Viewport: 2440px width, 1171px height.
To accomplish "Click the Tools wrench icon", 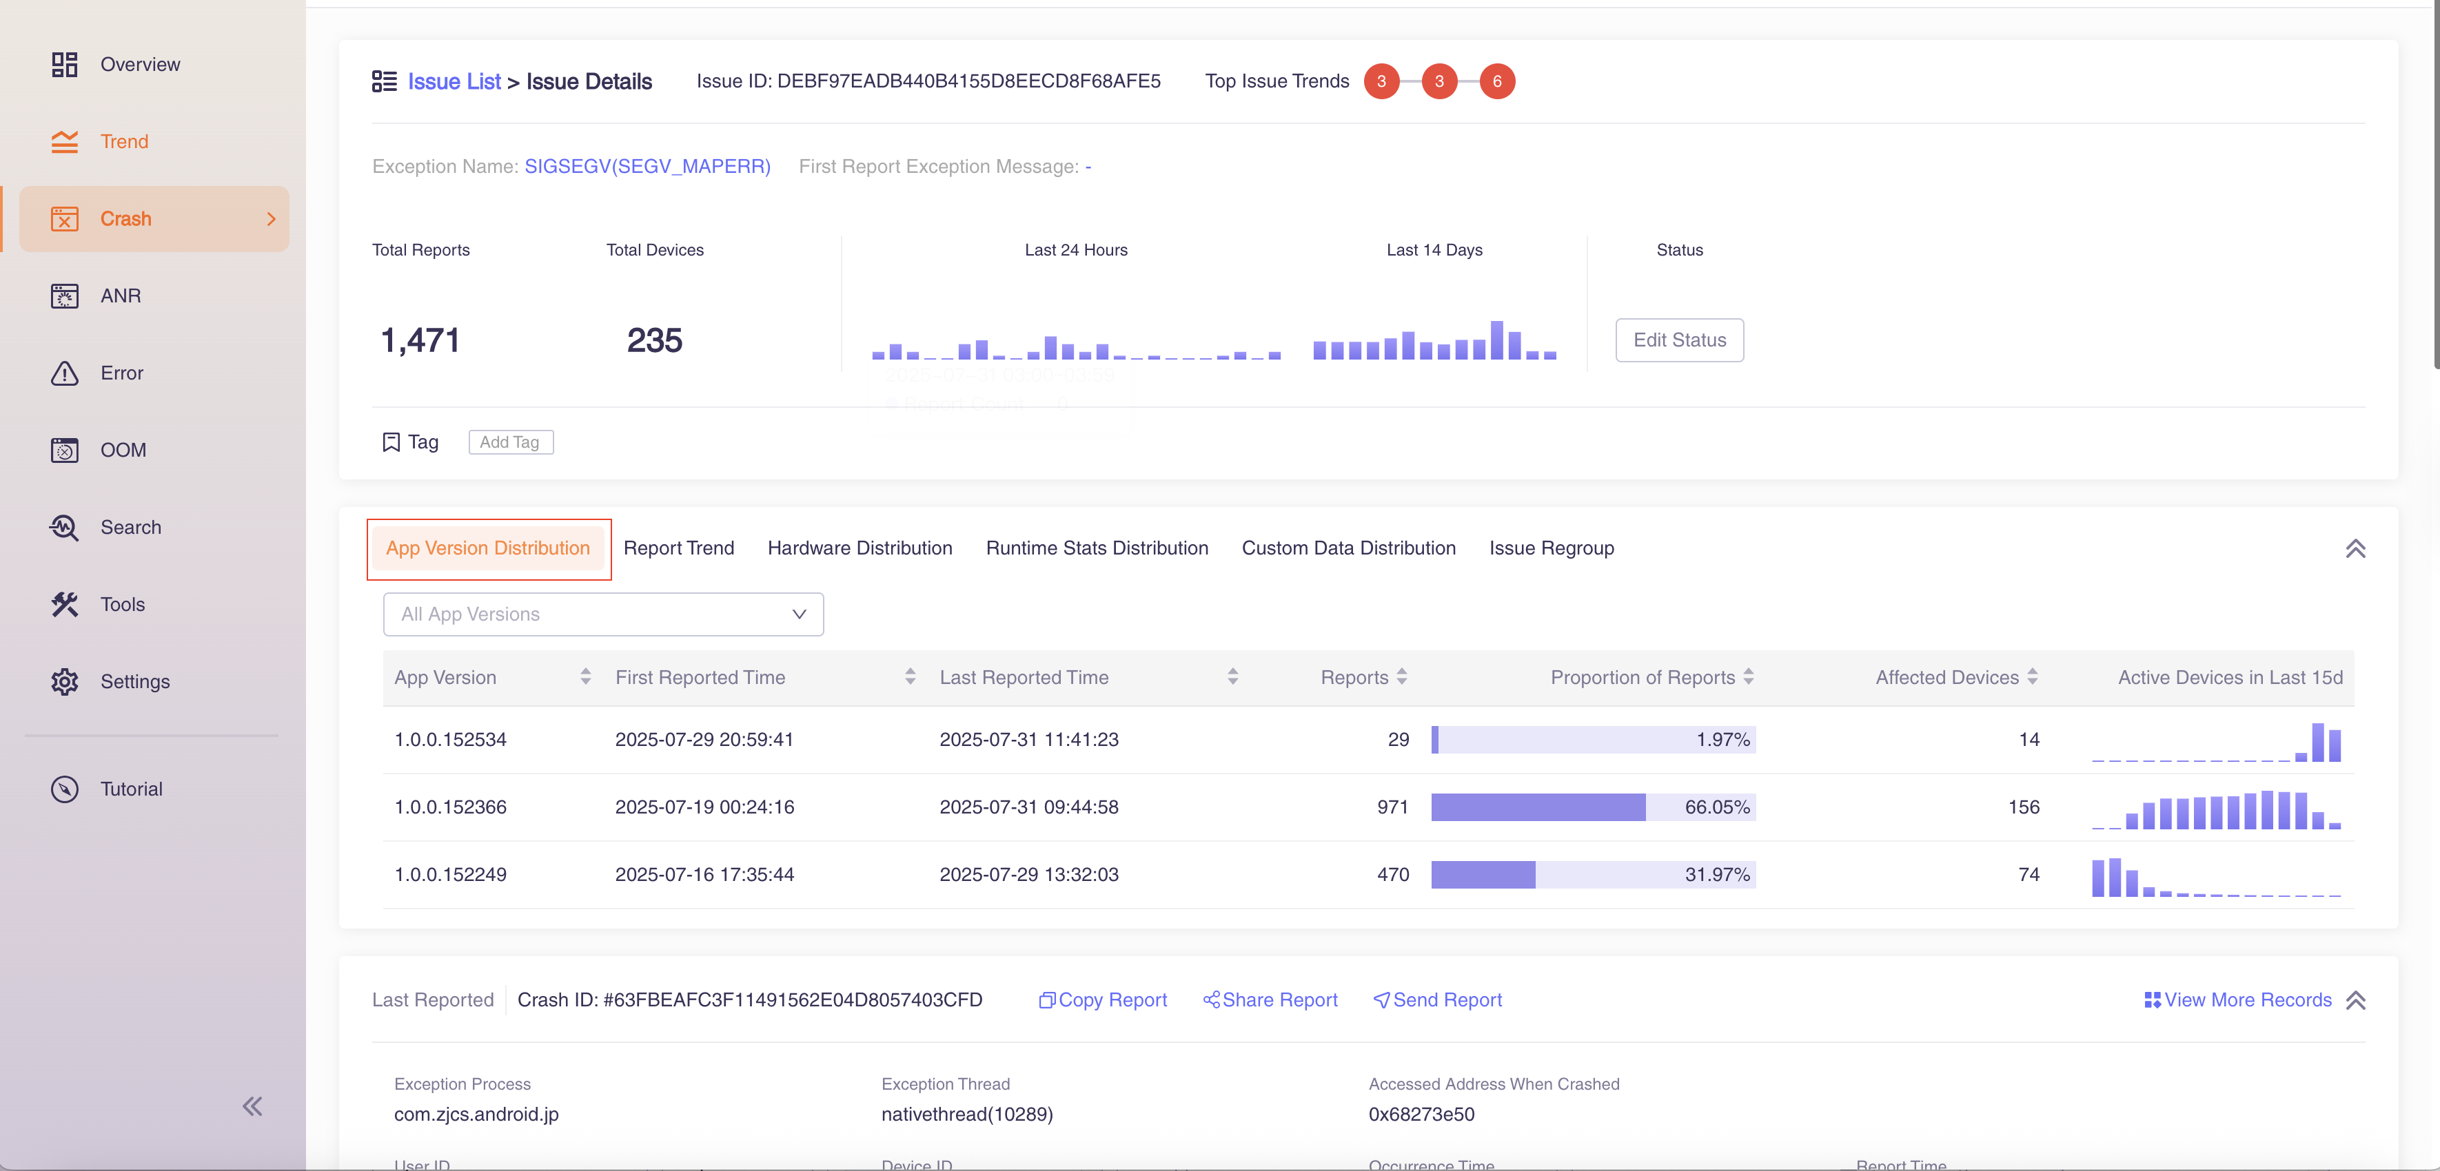I will 64,605.
